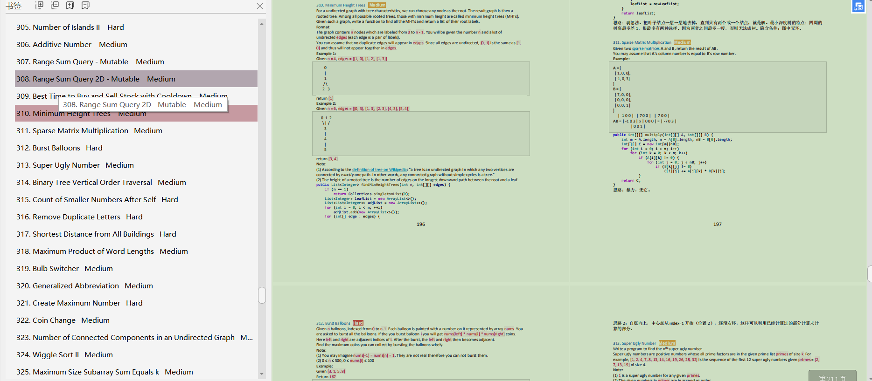
Task: Click the blue convert-to-Word floating icon
Action: pos(858,7)
